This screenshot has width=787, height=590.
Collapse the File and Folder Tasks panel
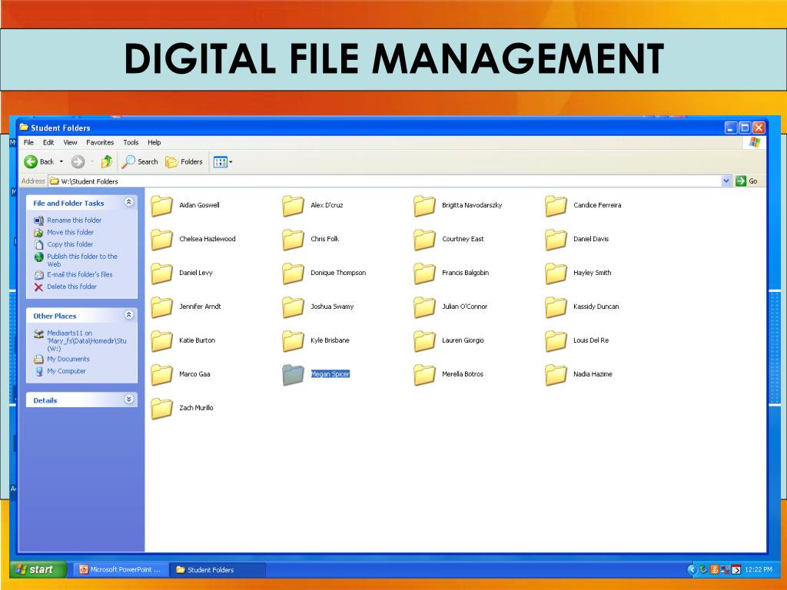click(129, 202)
